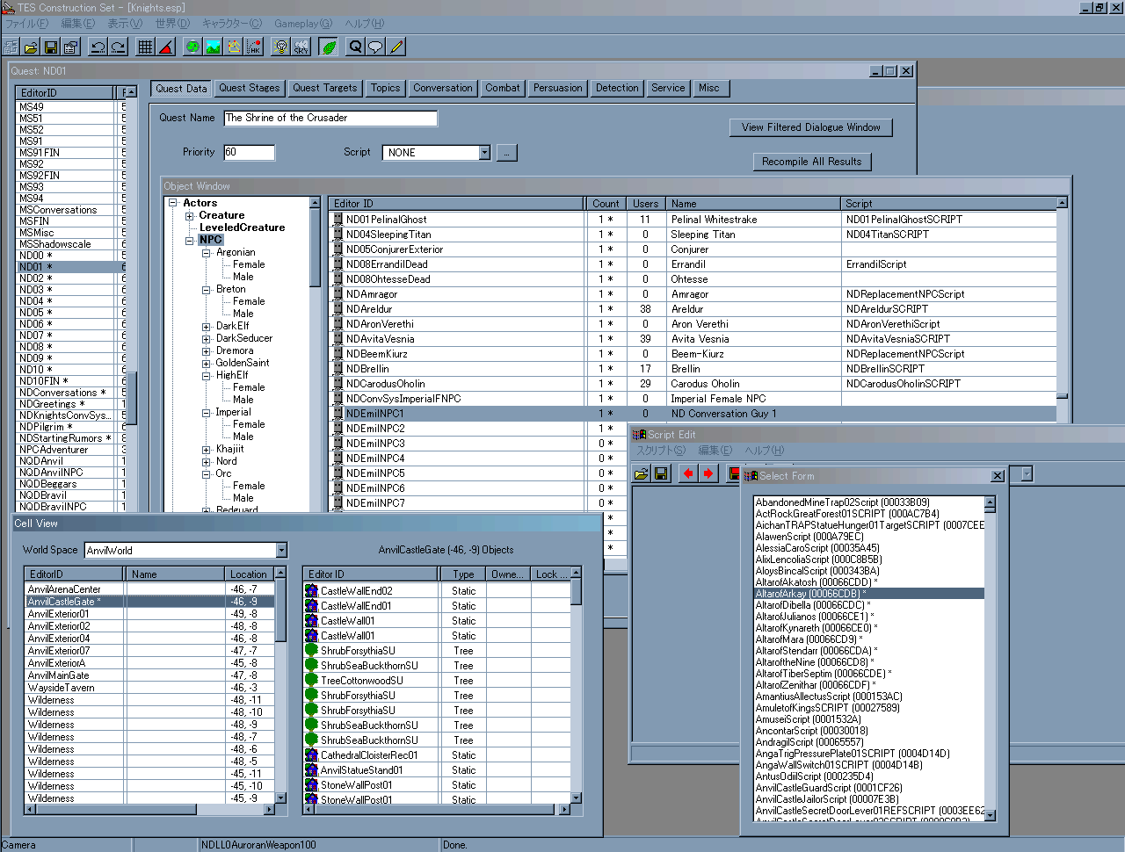Open the path grid editing icon

coord(233,47)
